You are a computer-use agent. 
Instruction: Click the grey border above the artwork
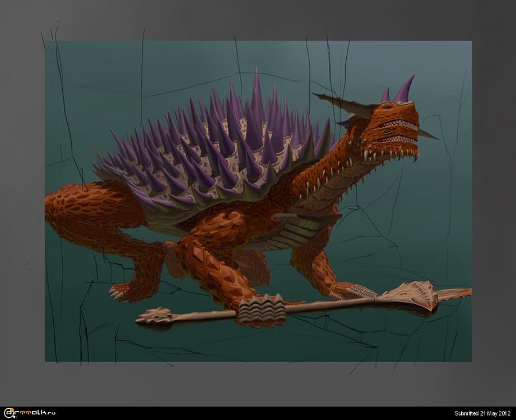pos(258,20)
